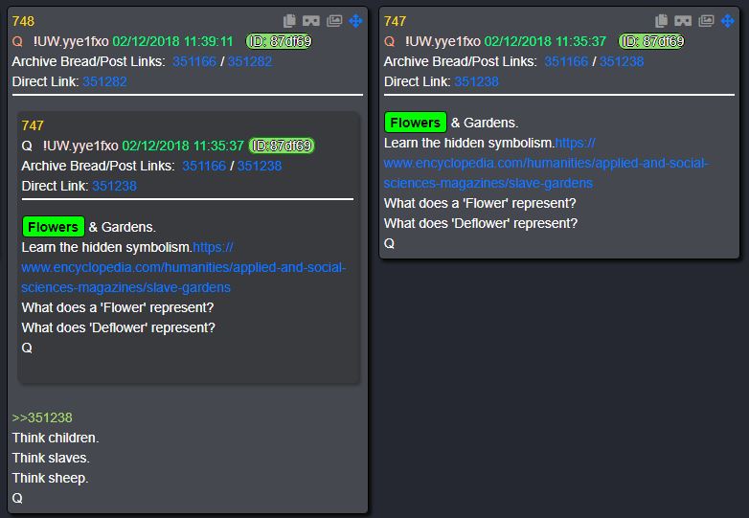
Task: Click 'Learn the hidden symbolism.' in right card
Action: point(469,144)
